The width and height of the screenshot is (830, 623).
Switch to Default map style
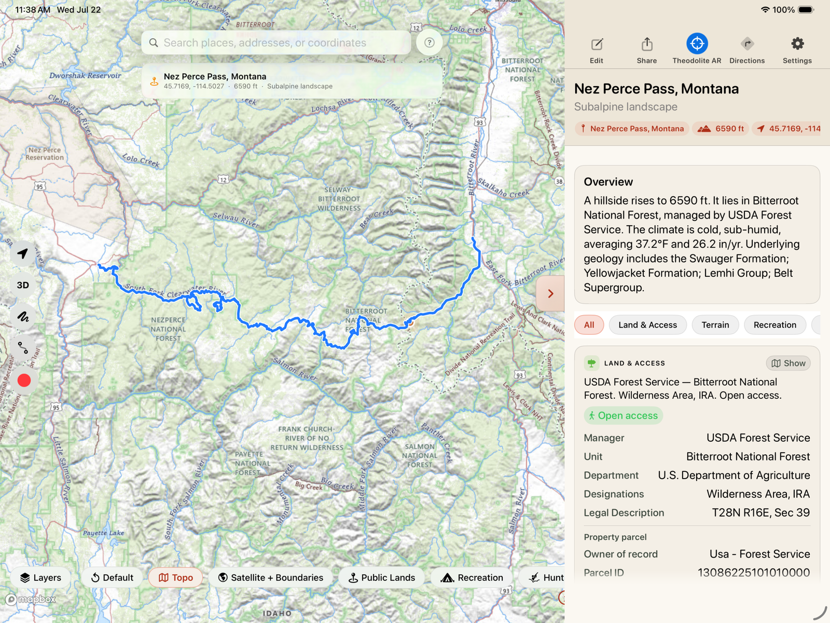[112, 577]
